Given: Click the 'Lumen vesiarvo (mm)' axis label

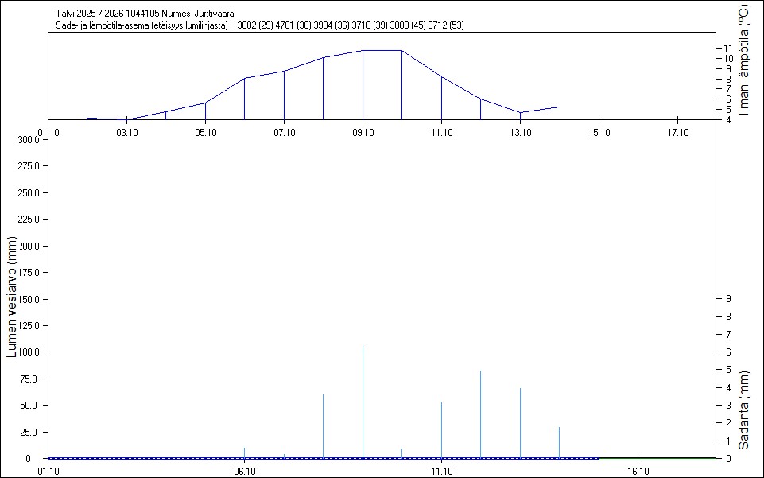Looking at the screenshot, I should pyautogui.click(x=13, y=297).
